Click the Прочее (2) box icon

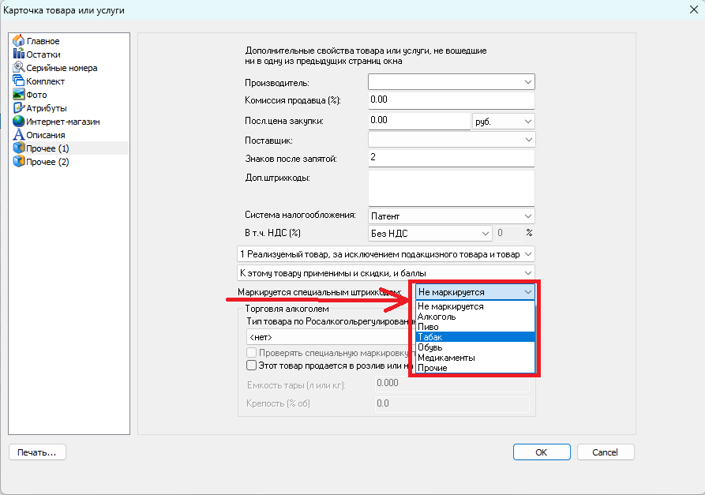click(x=18, y=161)
